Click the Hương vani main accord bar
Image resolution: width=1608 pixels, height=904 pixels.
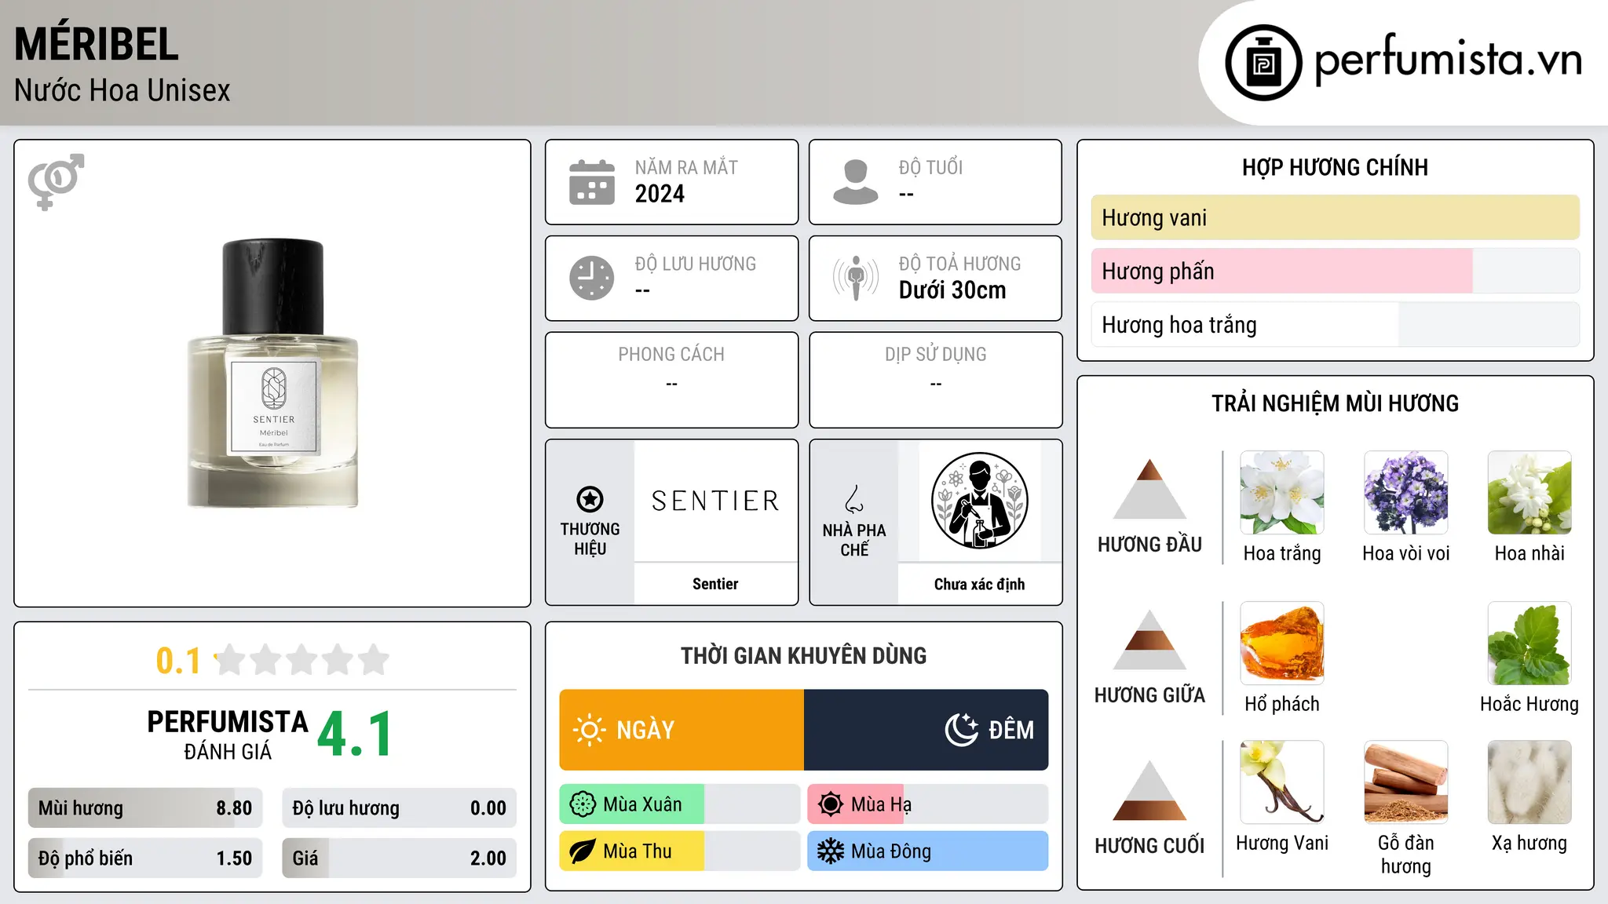pos(1335,217)
